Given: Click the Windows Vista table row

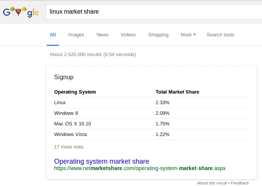Looking at the screenshot, I should coord(151,134).
